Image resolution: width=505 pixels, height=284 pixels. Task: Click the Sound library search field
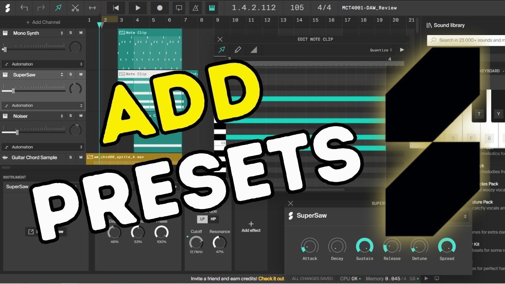[466, 40]
